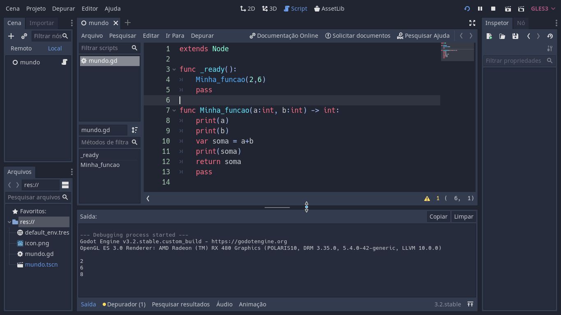Click Pesquisar Ajuda button
The width and height of the screenshot is (561, 315).
click(423, 36)
